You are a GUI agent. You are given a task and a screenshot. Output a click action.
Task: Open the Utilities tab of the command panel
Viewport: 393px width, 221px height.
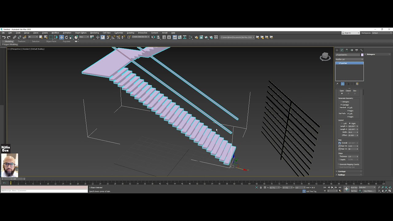click(361, 50)
